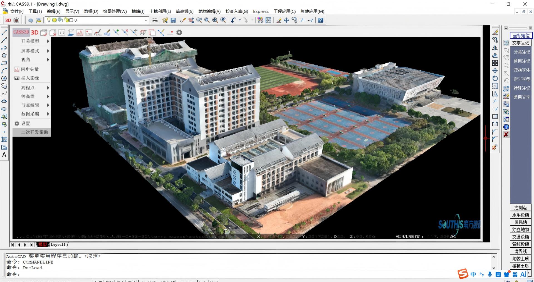This screenshot has height=282, width=534.
Task: Toggle the layer freeze sun icon
Action: 54,20
